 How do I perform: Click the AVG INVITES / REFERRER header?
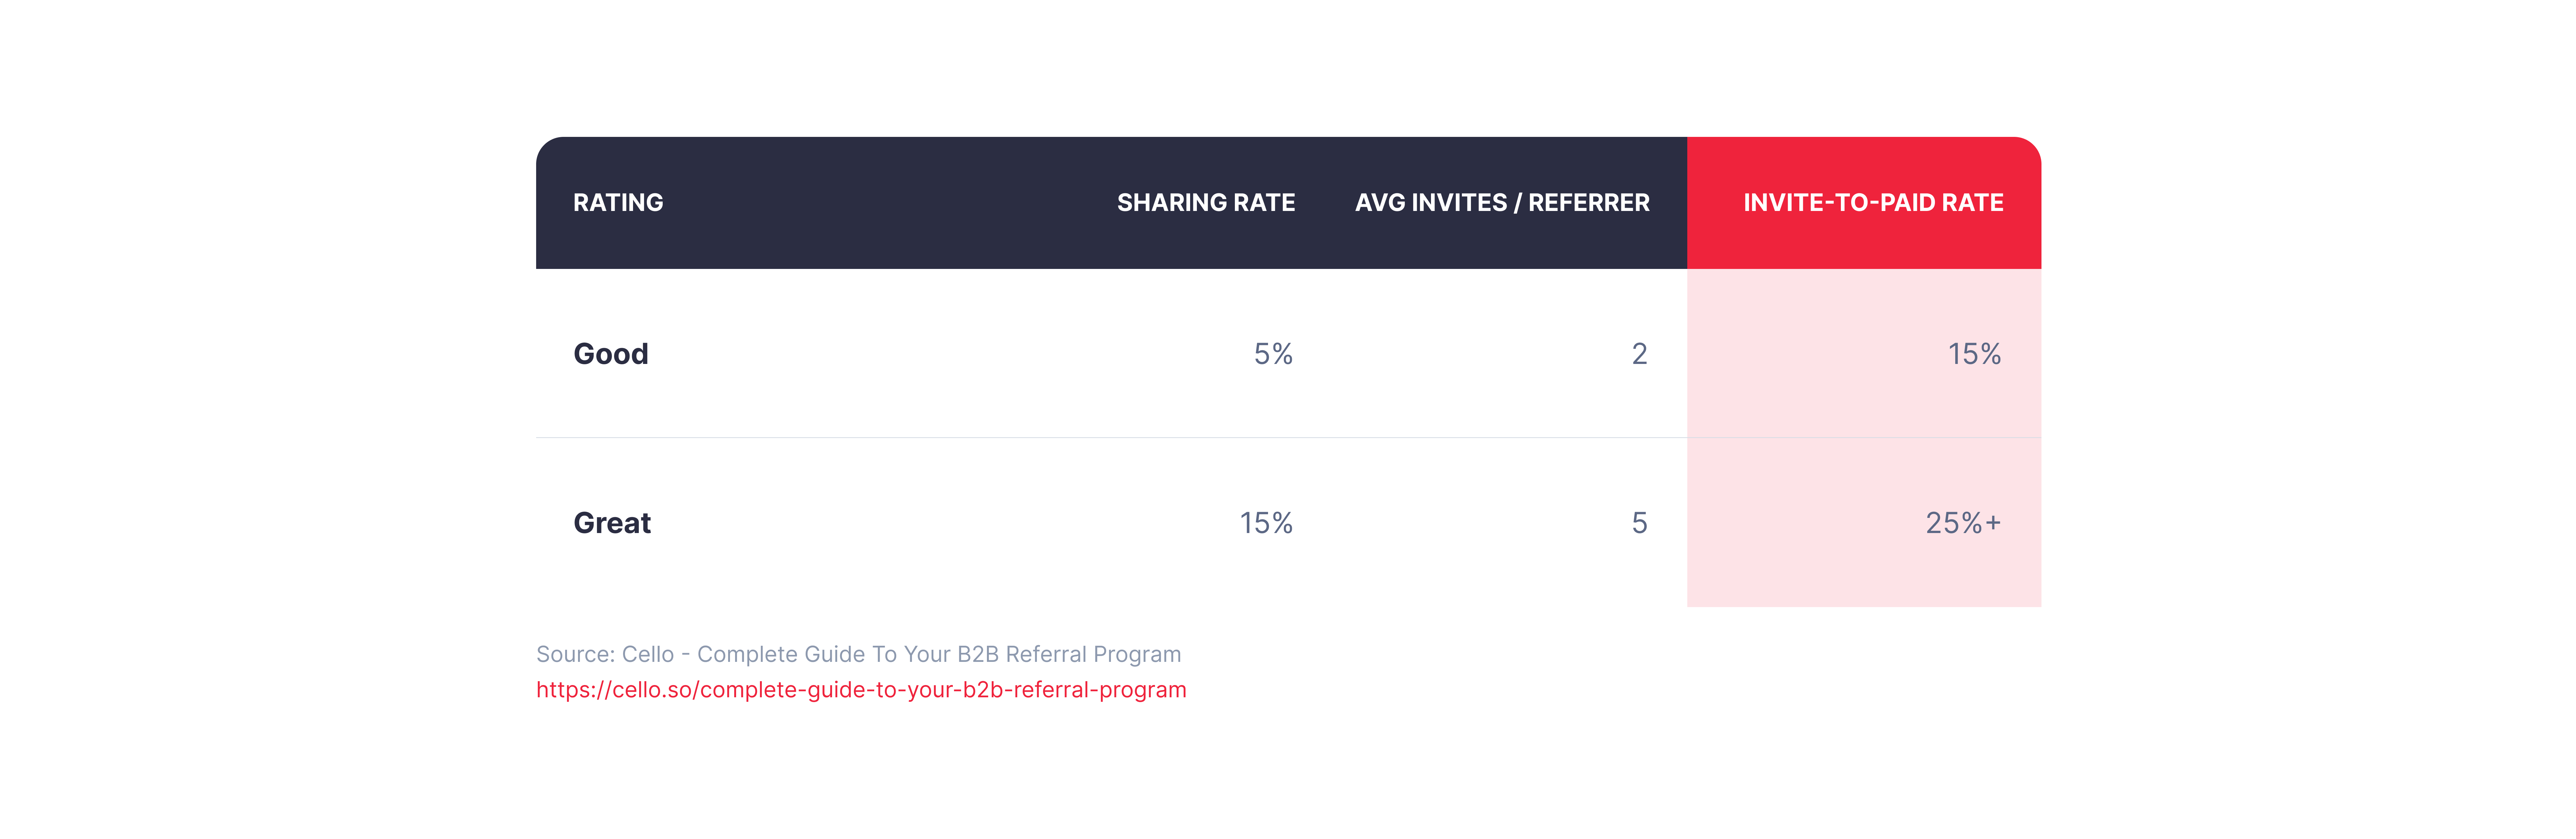pos(1502,203)
